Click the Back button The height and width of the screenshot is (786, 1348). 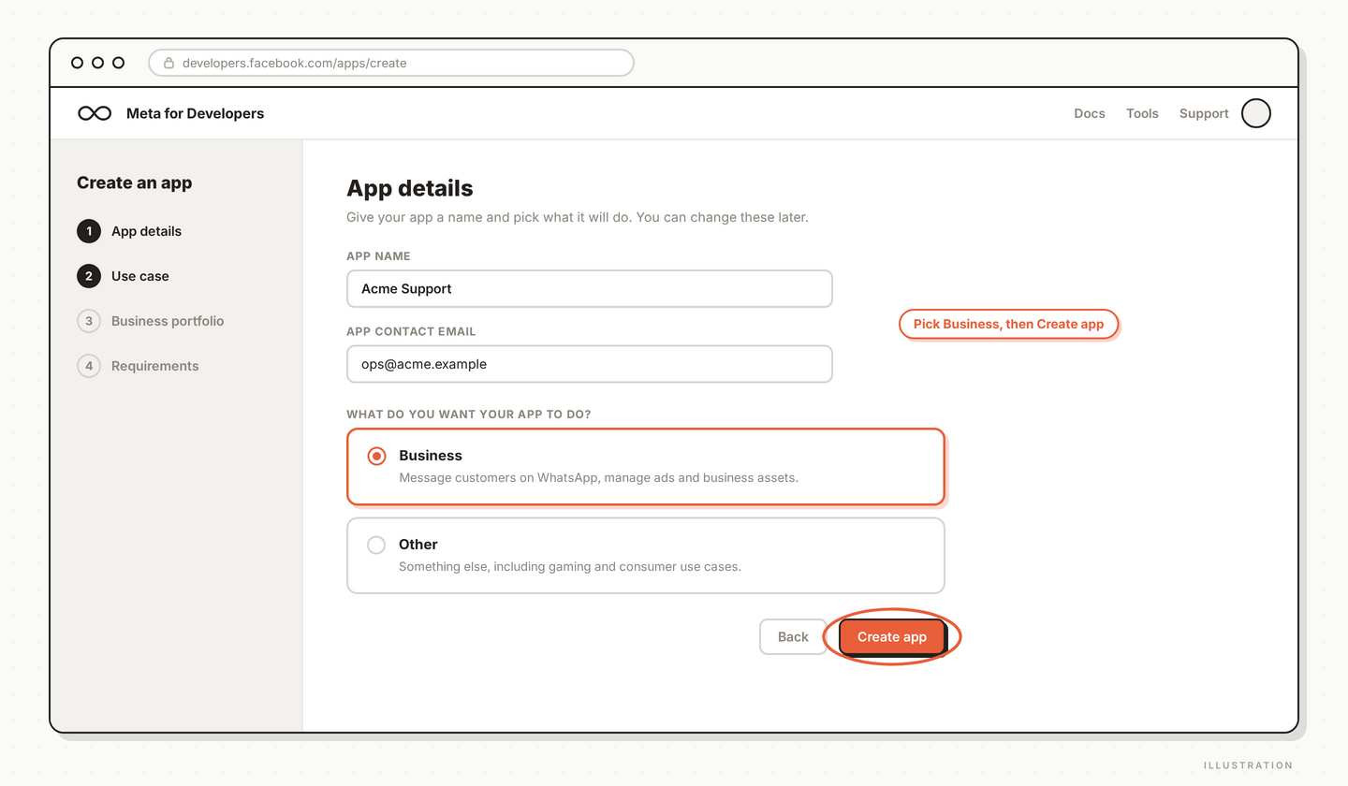(x=793, y=637)
